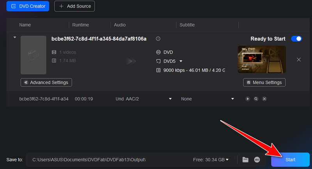Show source info via the info icon
Screen dimensions: 312x169
point(158,39)
